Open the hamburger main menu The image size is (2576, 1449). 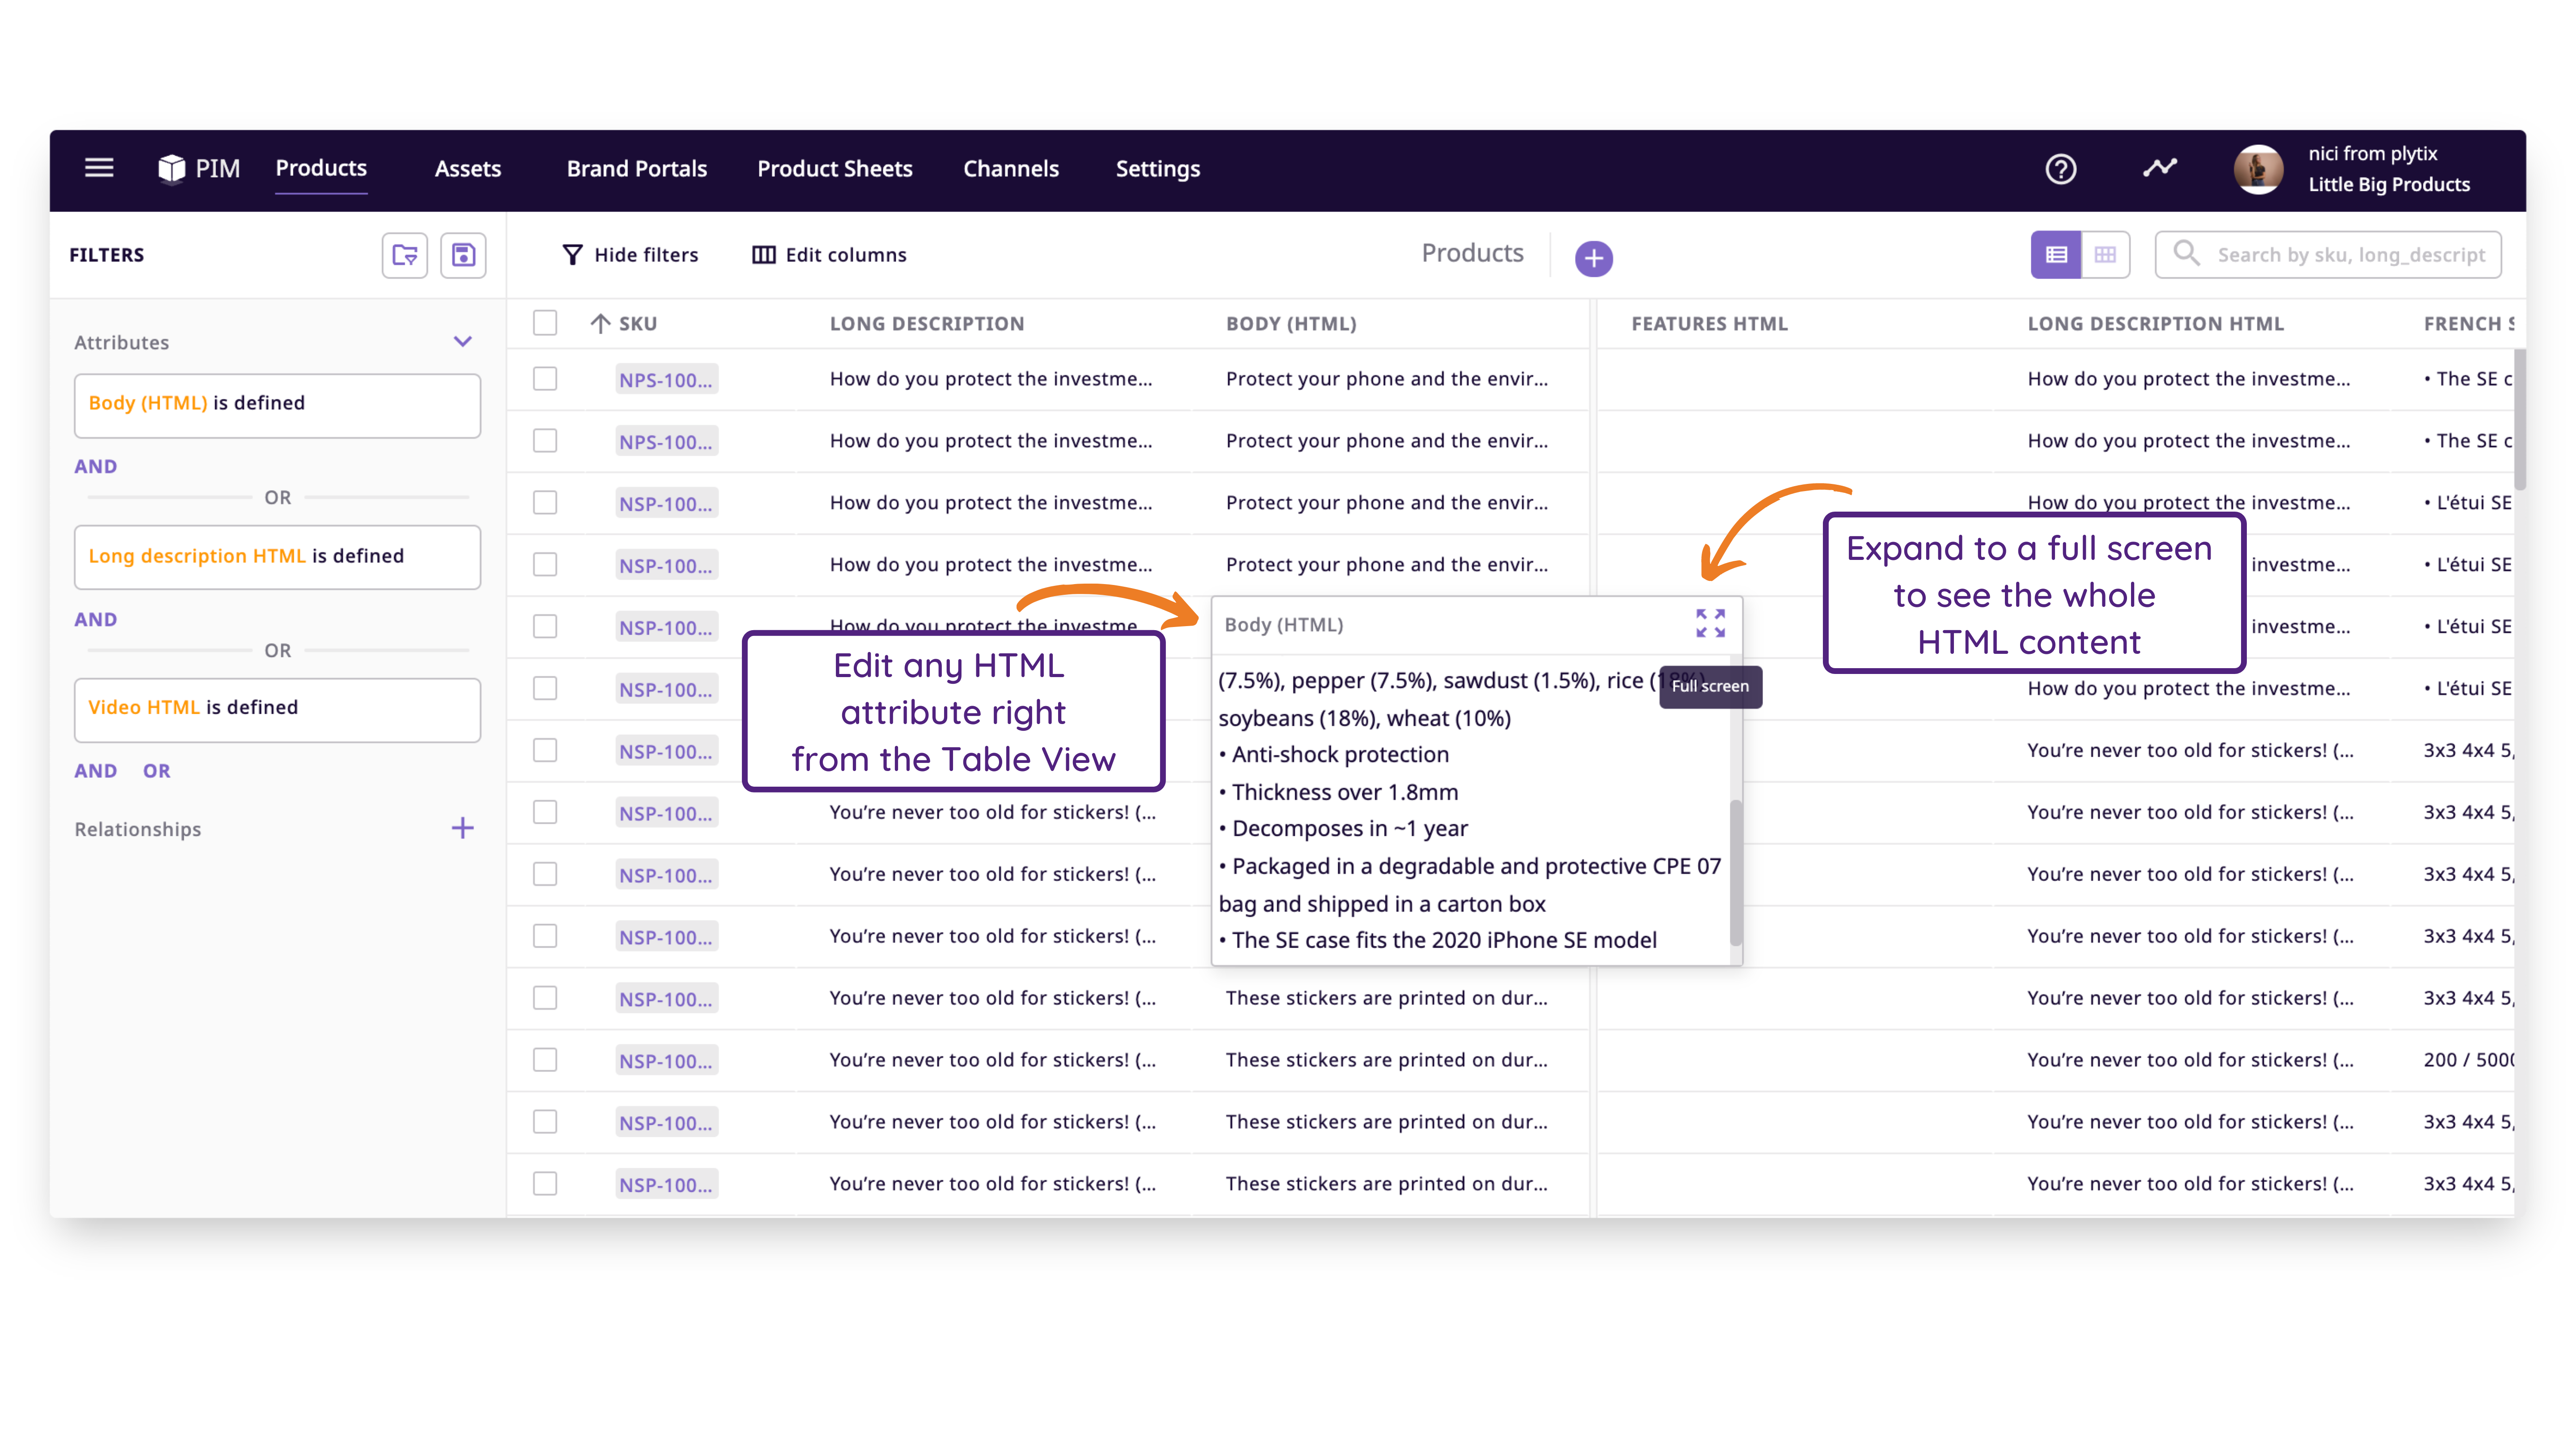(98, 168)
